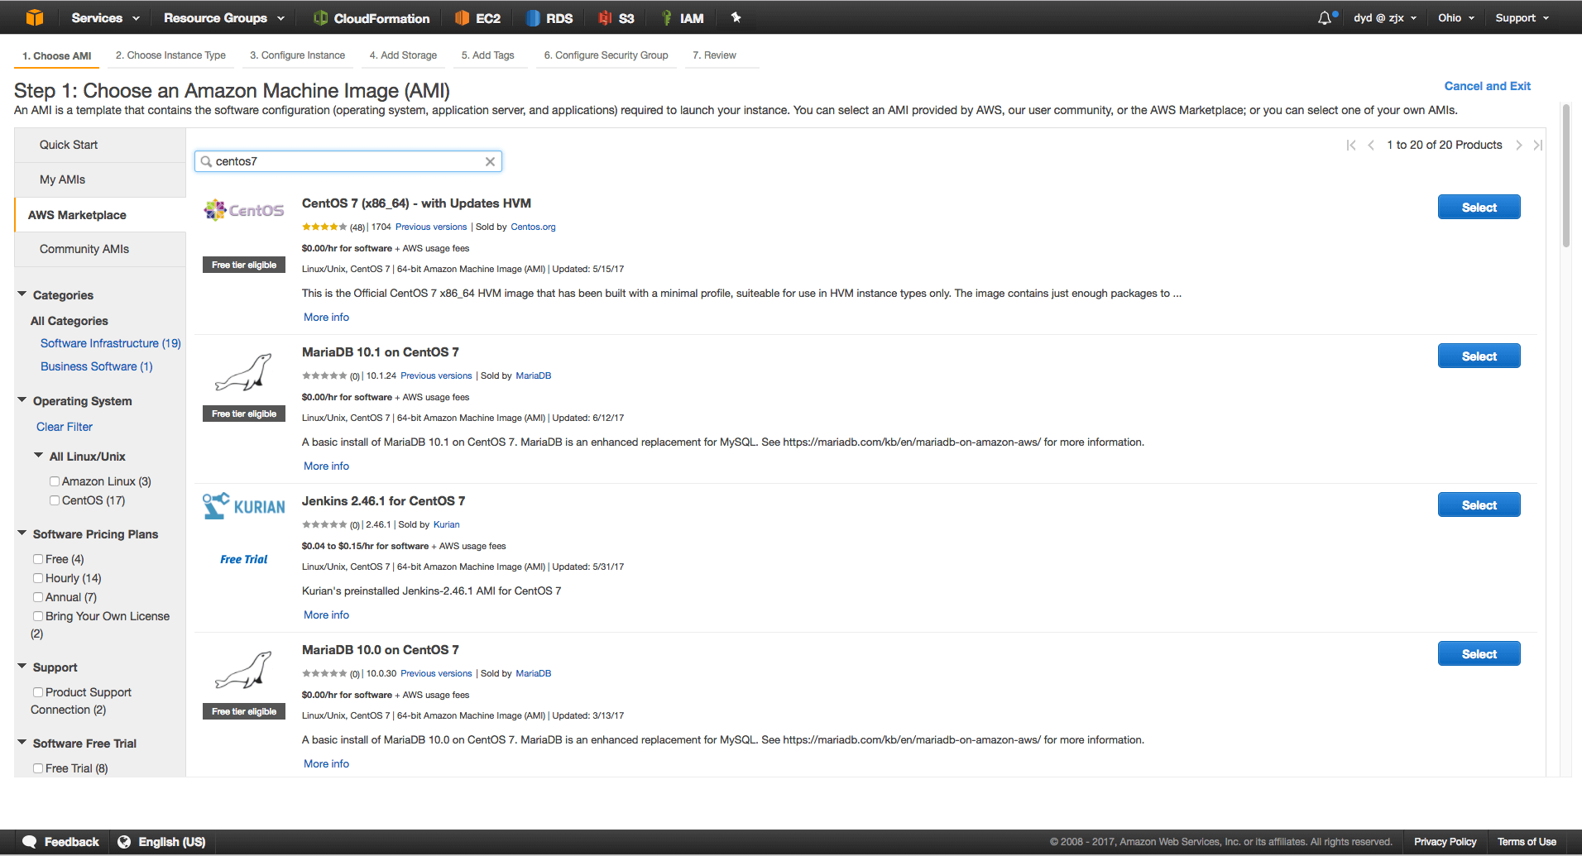Filter by Software Infrastructure (19)

(111, 343)
